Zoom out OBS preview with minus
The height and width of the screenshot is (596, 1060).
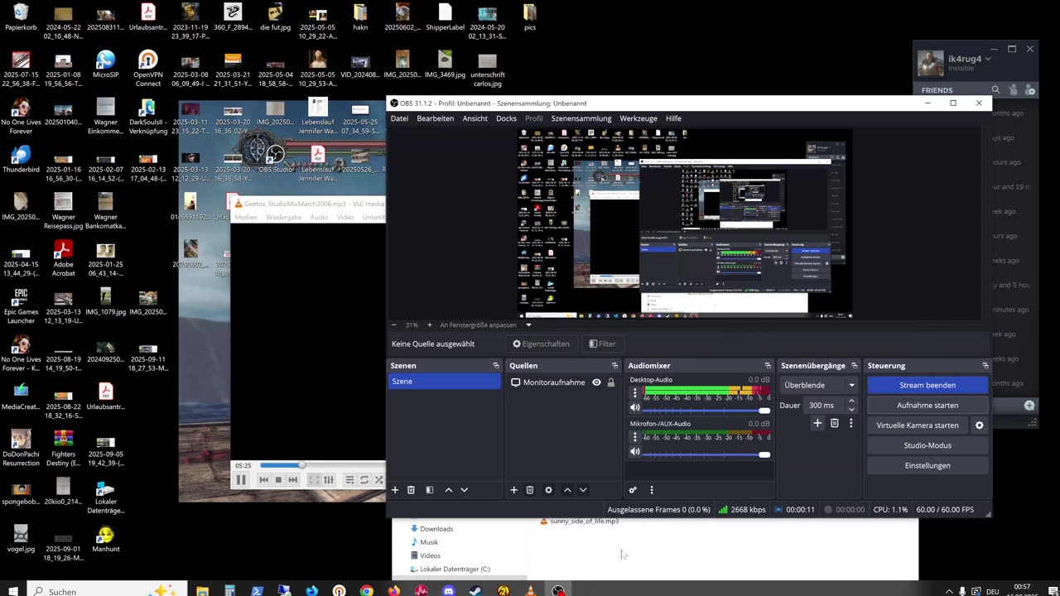tap(394, 325)
